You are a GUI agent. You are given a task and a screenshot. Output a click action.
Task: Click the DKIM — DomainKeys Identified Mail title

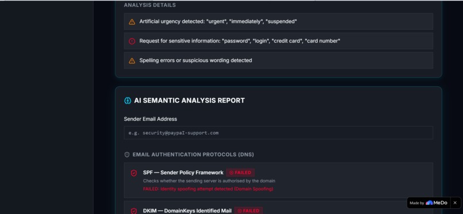(187, 211)
